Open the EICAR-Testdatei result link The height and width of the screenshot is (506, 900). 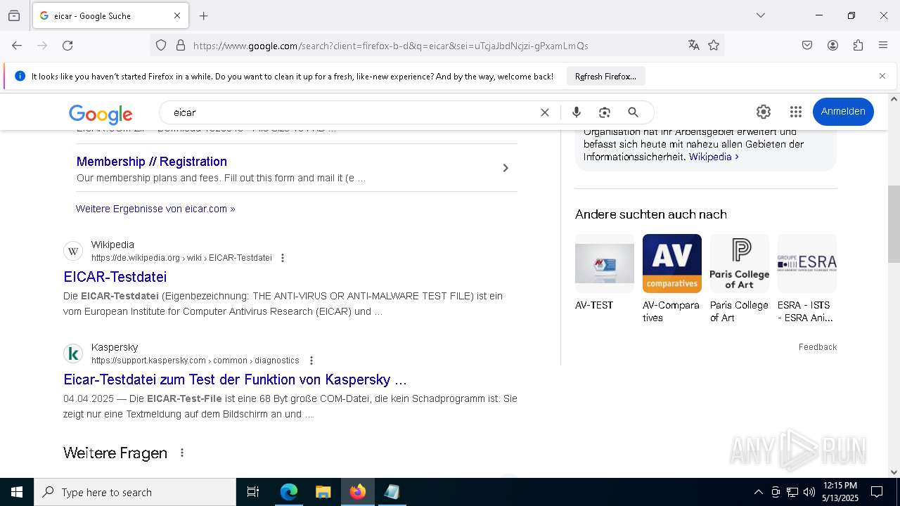click(x=115, y=277)
